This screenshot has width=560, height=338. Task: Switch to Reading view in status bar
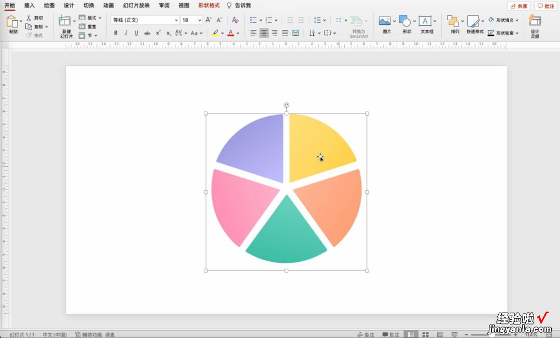(x=440, y=334)
